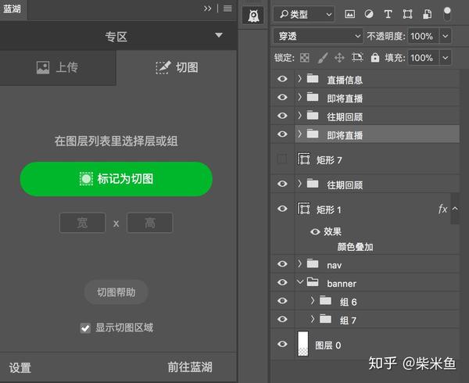Open the Lanhu panel hamburger menu
Screen dimensions: 469x383
point(227,9)
